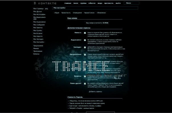Switch to the Приватность tab
The height and width of the screenshot is (113, 172).
pos(66,13)
